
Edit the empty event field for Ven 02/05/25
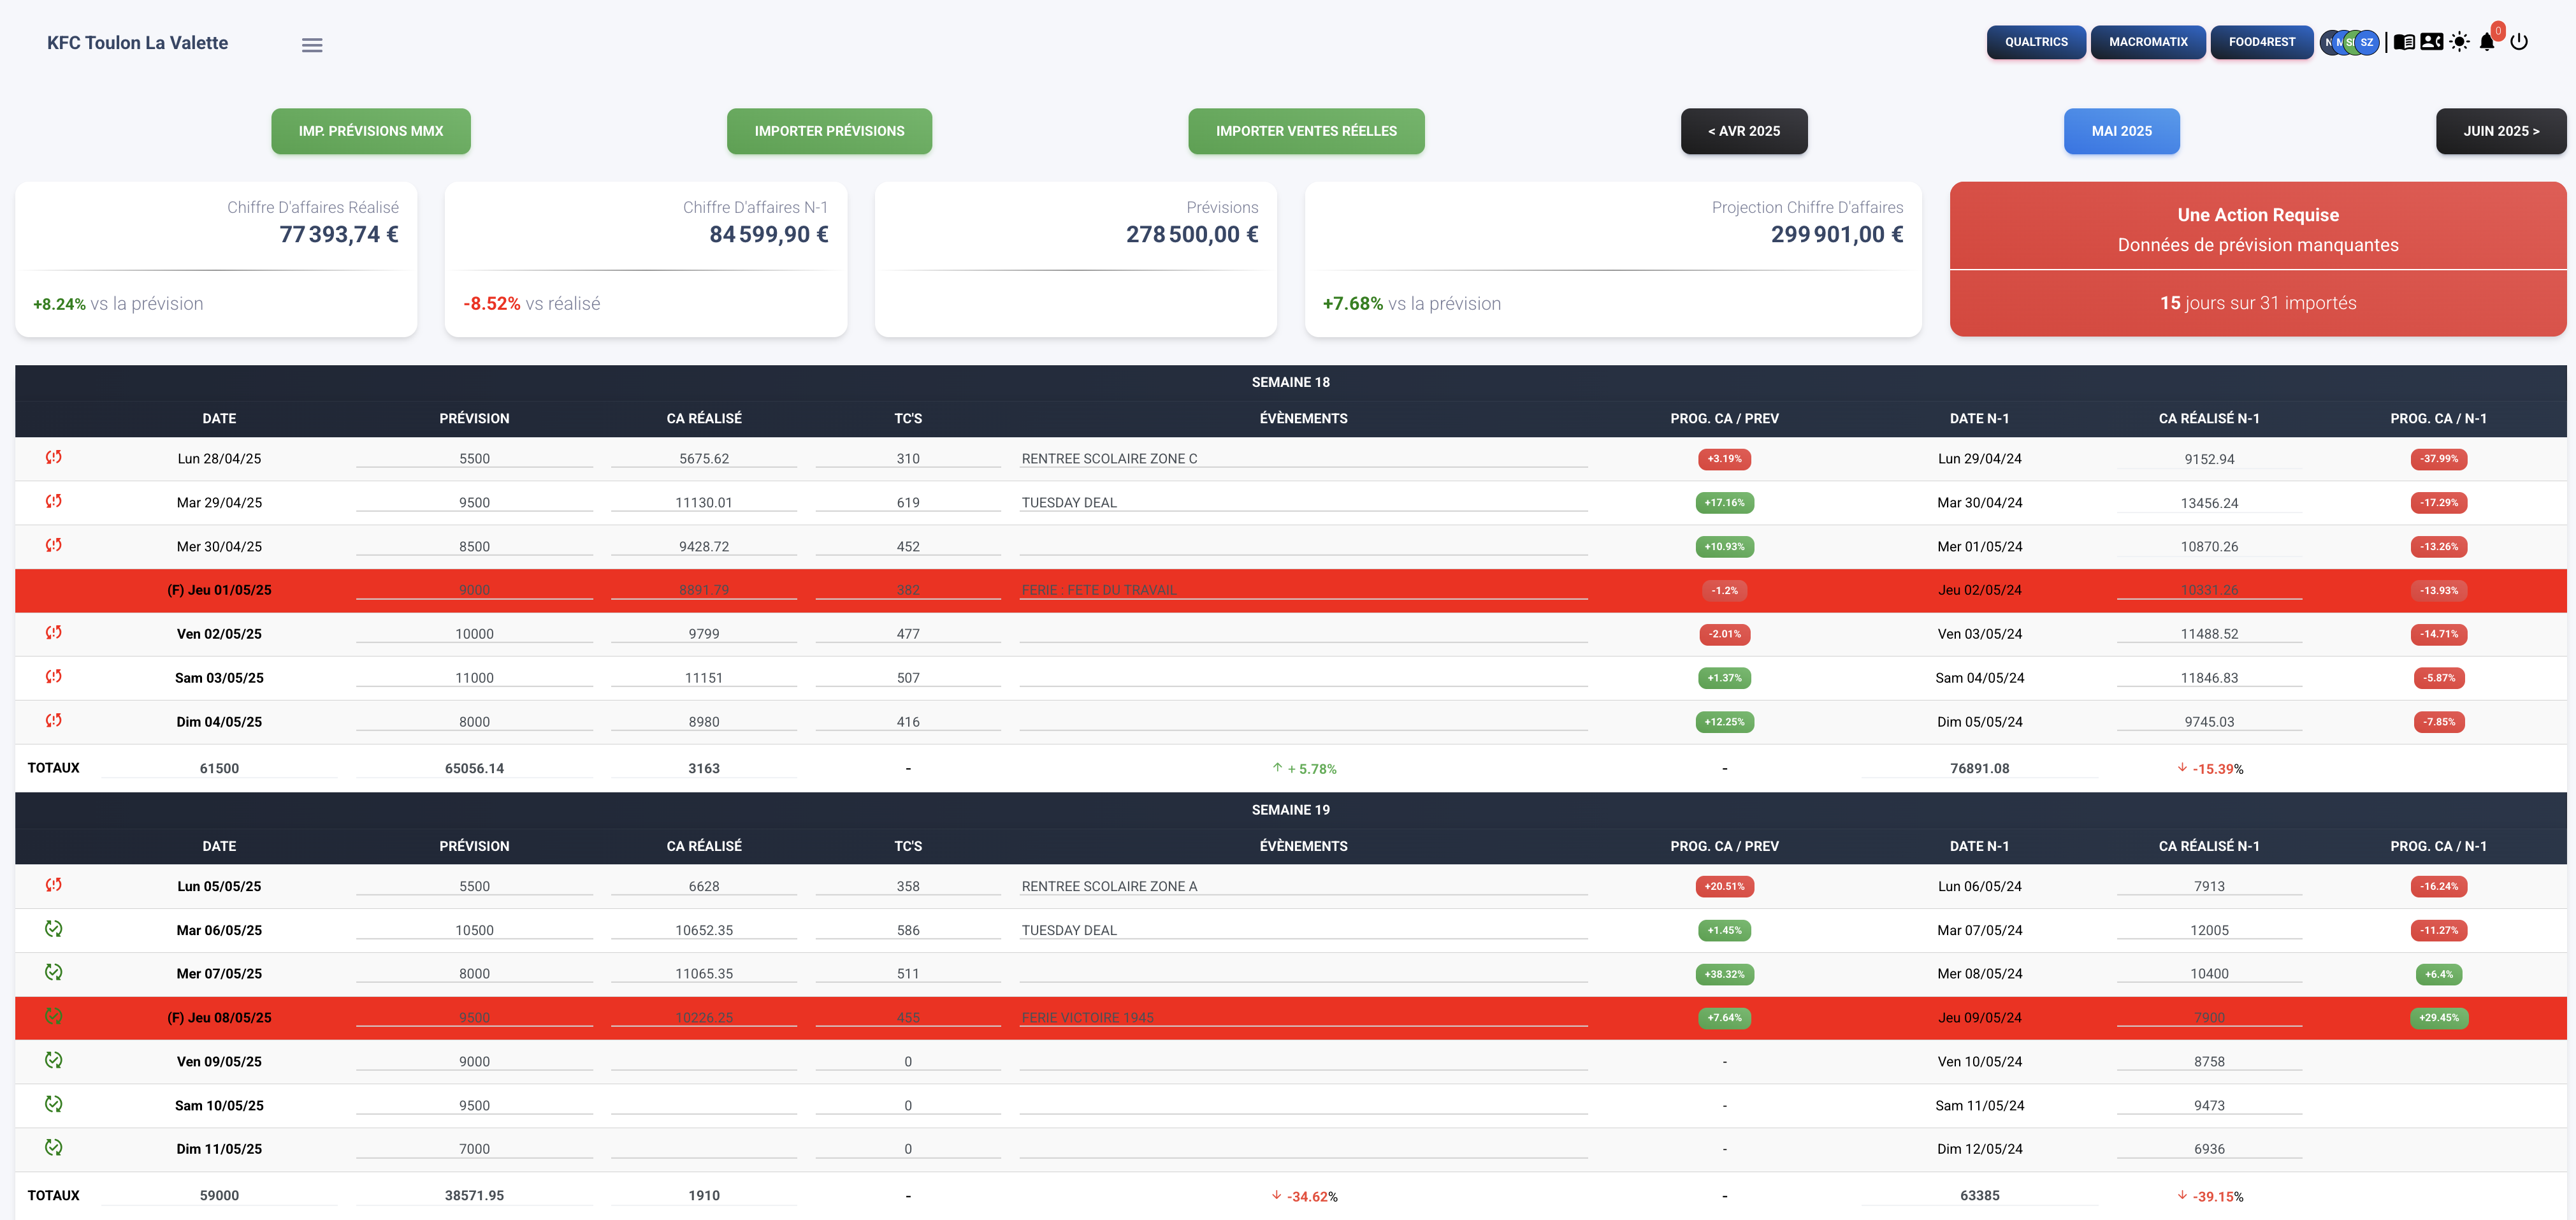pyautogui.click(x=1303, y=634)
